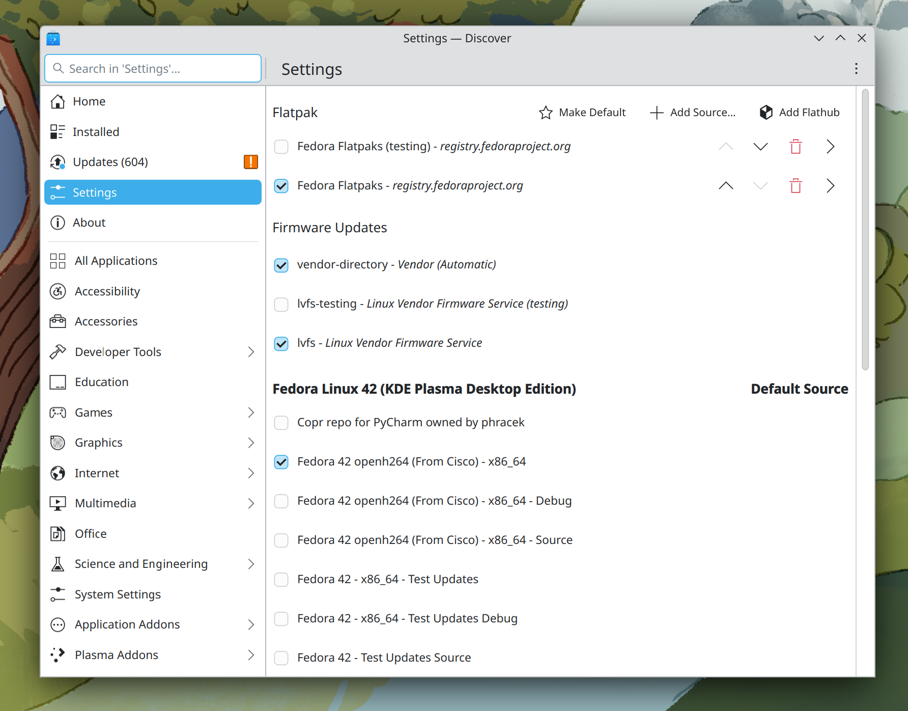This screenshot has width=908, height=711.
Task: Enable openh264 x86_64 Source repo
Action: pos(281,540)
